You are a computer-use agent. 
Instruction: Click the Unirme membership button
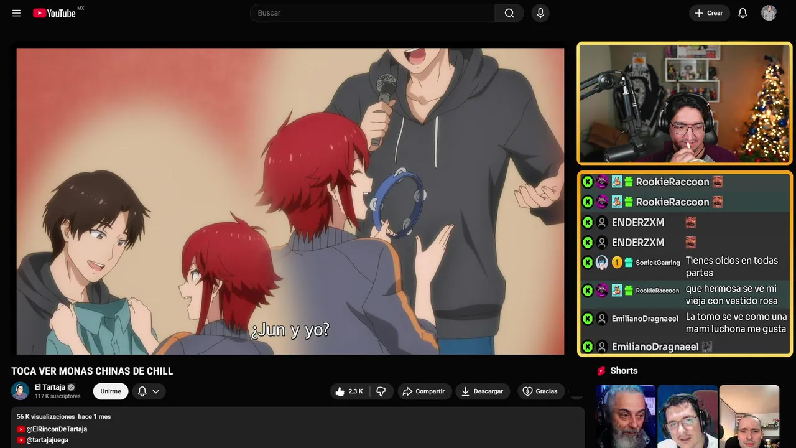(111, 391)
